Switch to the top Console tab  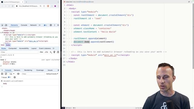(24, 25)
